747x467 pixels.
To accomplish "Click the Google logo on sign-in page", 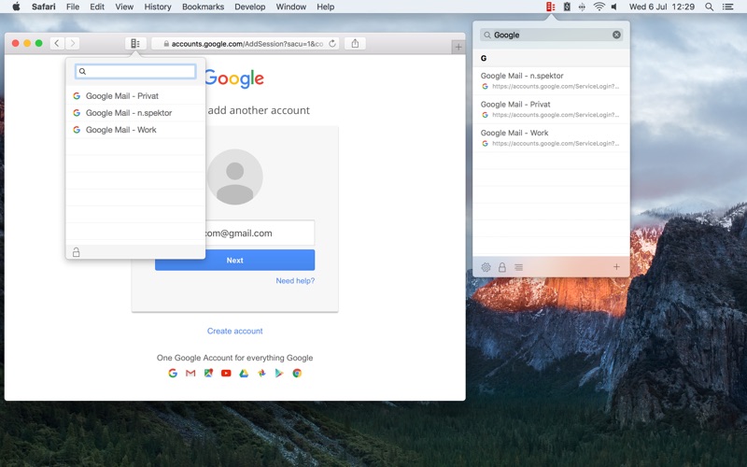I will [234, 78].
